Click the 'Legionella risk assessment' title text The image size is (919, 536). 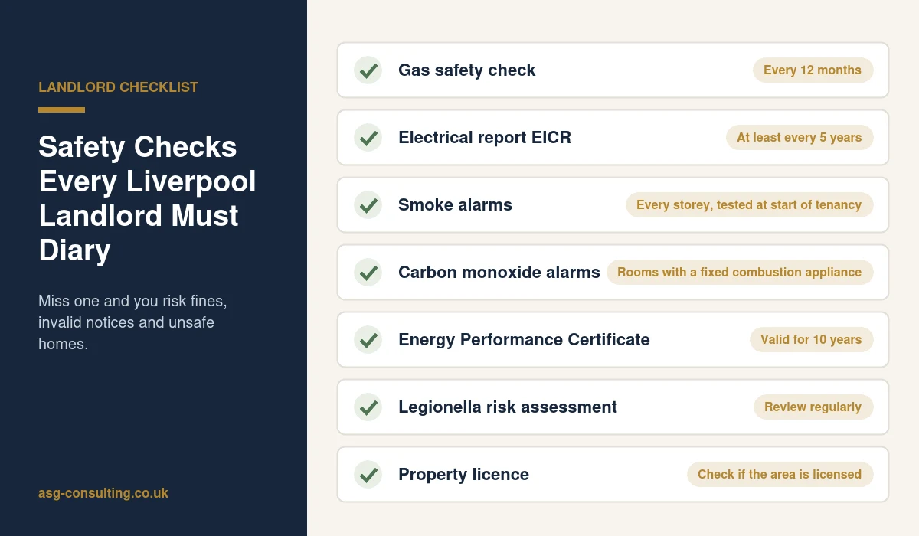508,407
